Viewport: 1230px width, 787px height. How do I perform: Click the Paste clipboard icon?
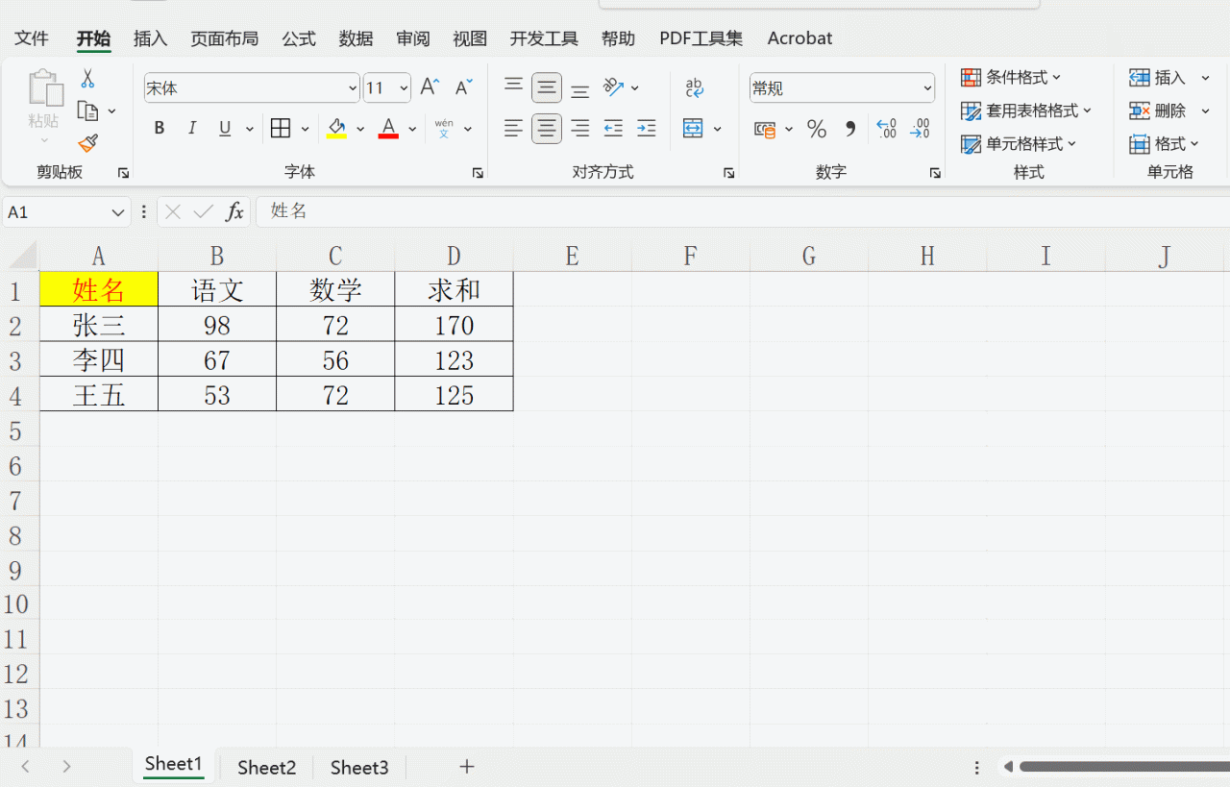click(44, 88)
